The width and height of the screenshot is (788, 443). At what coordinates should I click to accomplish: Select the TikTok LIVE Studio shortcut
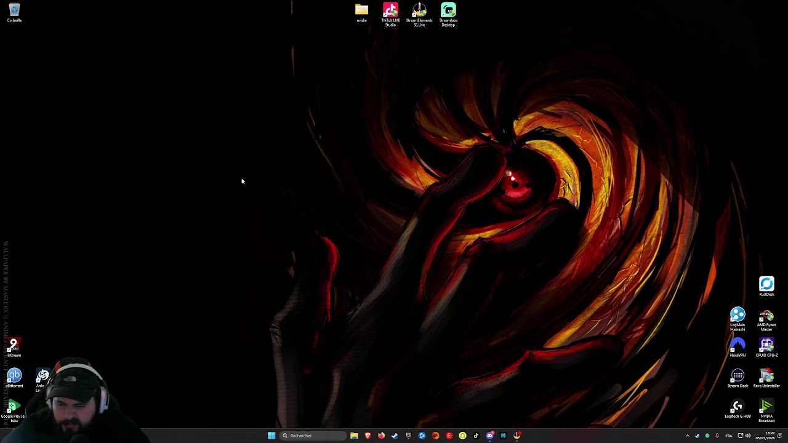pyautogui.click(x=390, y=14)
